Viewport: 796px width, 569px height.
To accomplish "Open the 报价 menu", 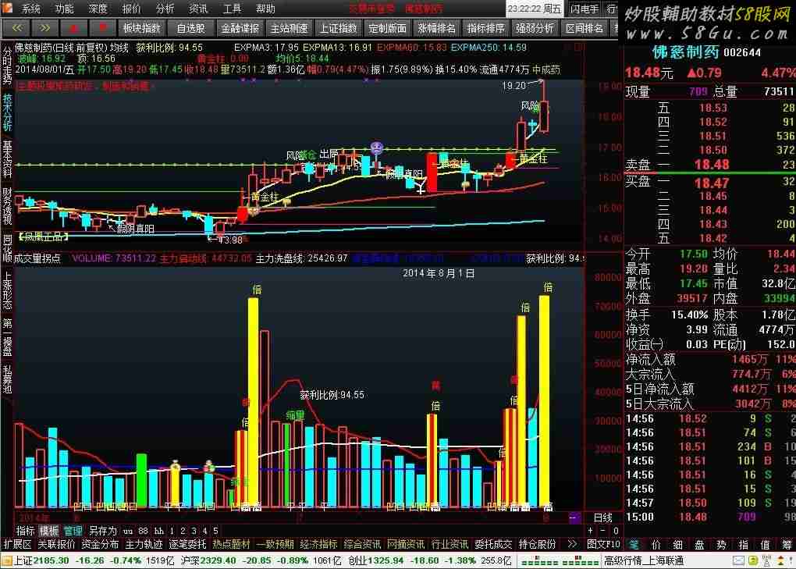I will tap(131, 9).
